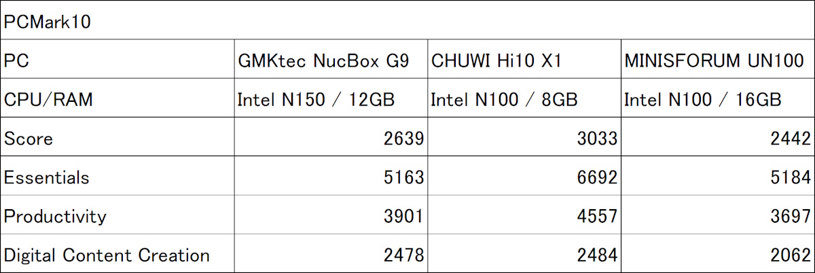
Task: Click the Essentials row label
Action: (46, 178)
